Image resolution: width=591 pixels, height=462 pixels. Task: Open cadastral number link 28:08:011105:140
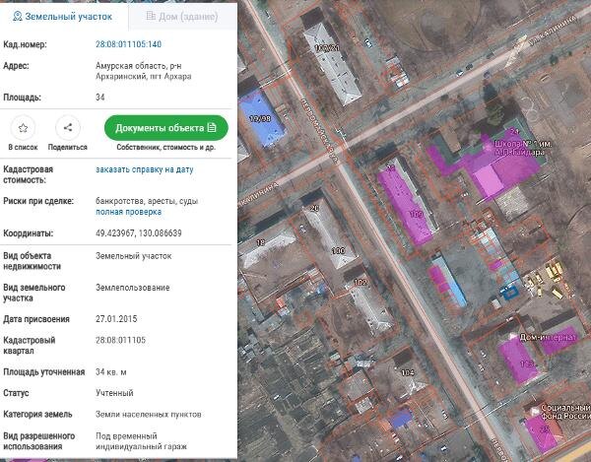point(128,44)
